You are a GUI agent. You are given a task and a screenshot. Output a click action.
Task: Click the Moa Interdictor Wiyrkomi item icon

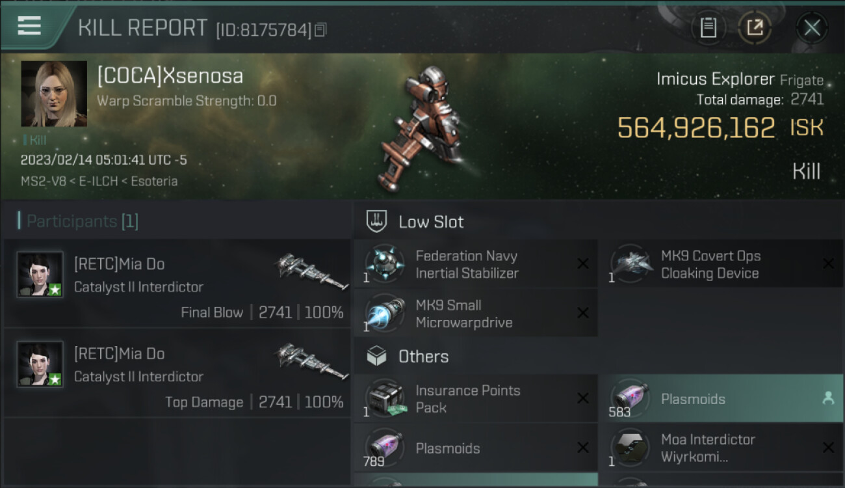[630, 448]
